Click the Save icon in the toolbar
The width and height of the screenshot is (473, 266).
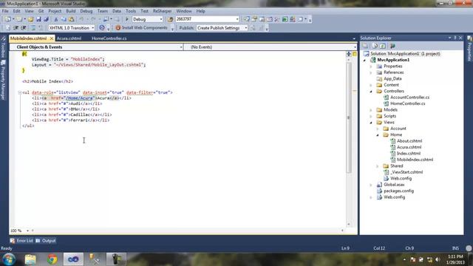point(38,19)
